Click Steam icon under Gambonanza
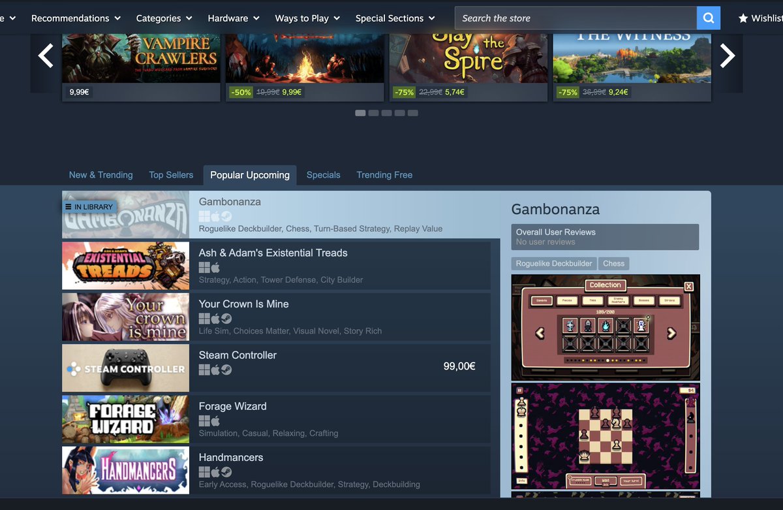 (226, 216)
